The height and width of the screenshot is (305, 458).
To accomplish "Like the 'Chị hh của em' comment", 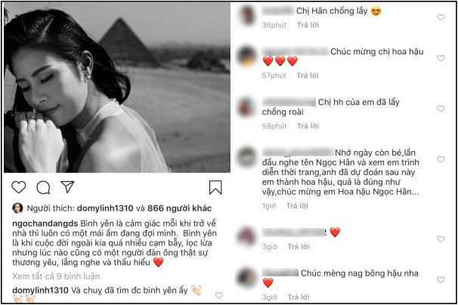I will tap(441, 109).
